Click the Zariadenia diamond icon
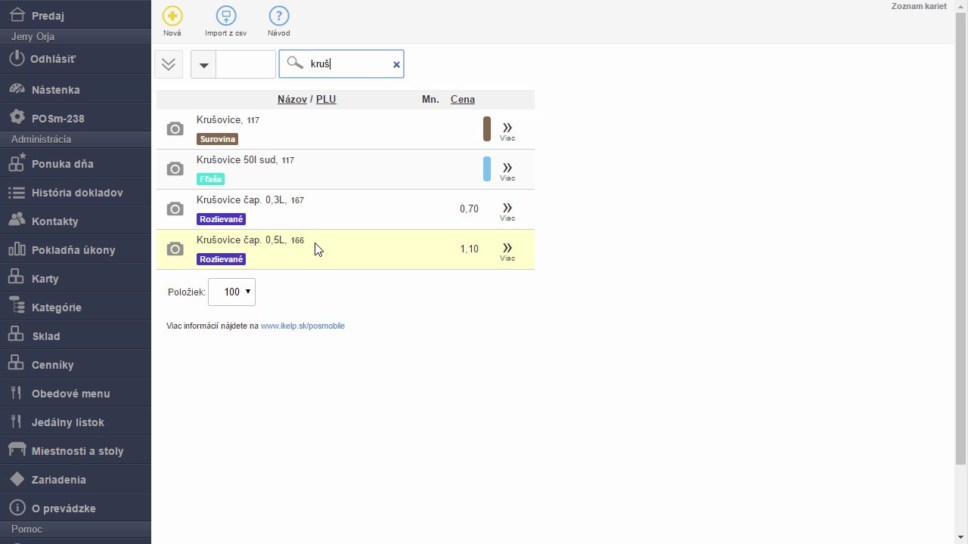 click(17, 479)
